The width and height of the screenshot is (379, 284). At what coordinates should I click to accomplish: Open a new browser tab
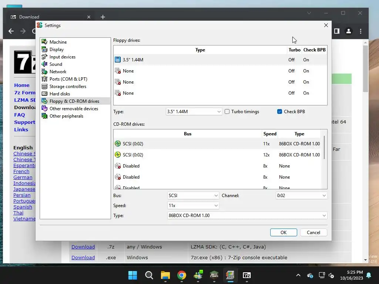[103, 17]
